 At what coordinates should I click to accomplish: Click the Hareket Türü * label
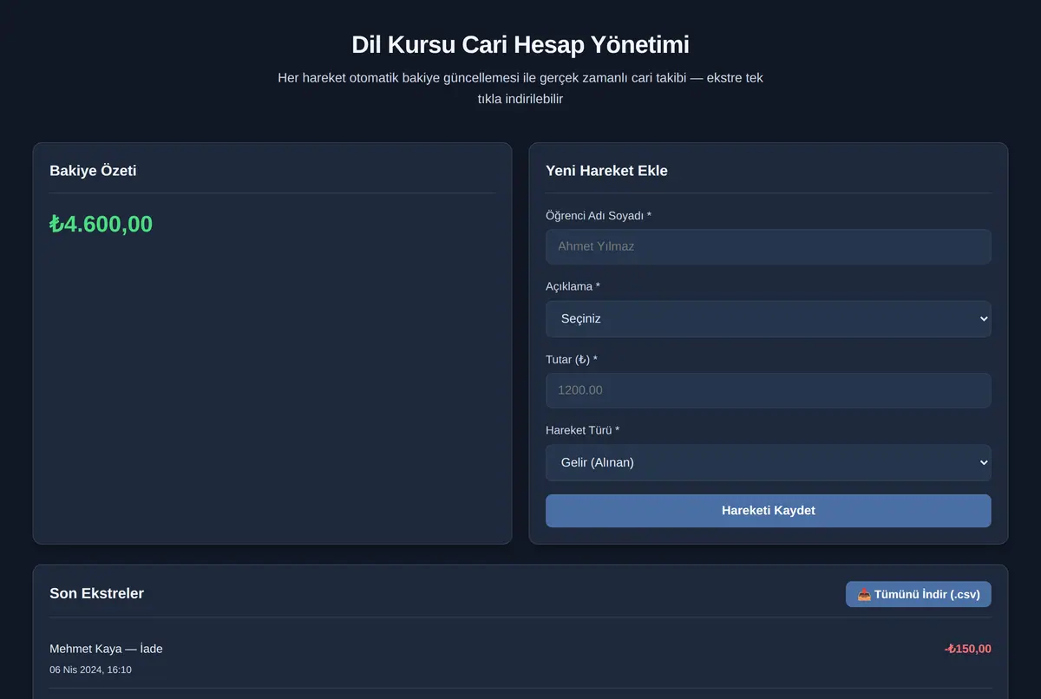click(582, 430)
